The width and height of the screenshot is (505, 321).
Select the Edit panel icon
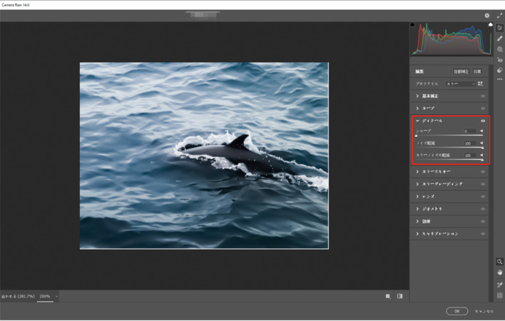coord(499,28)
